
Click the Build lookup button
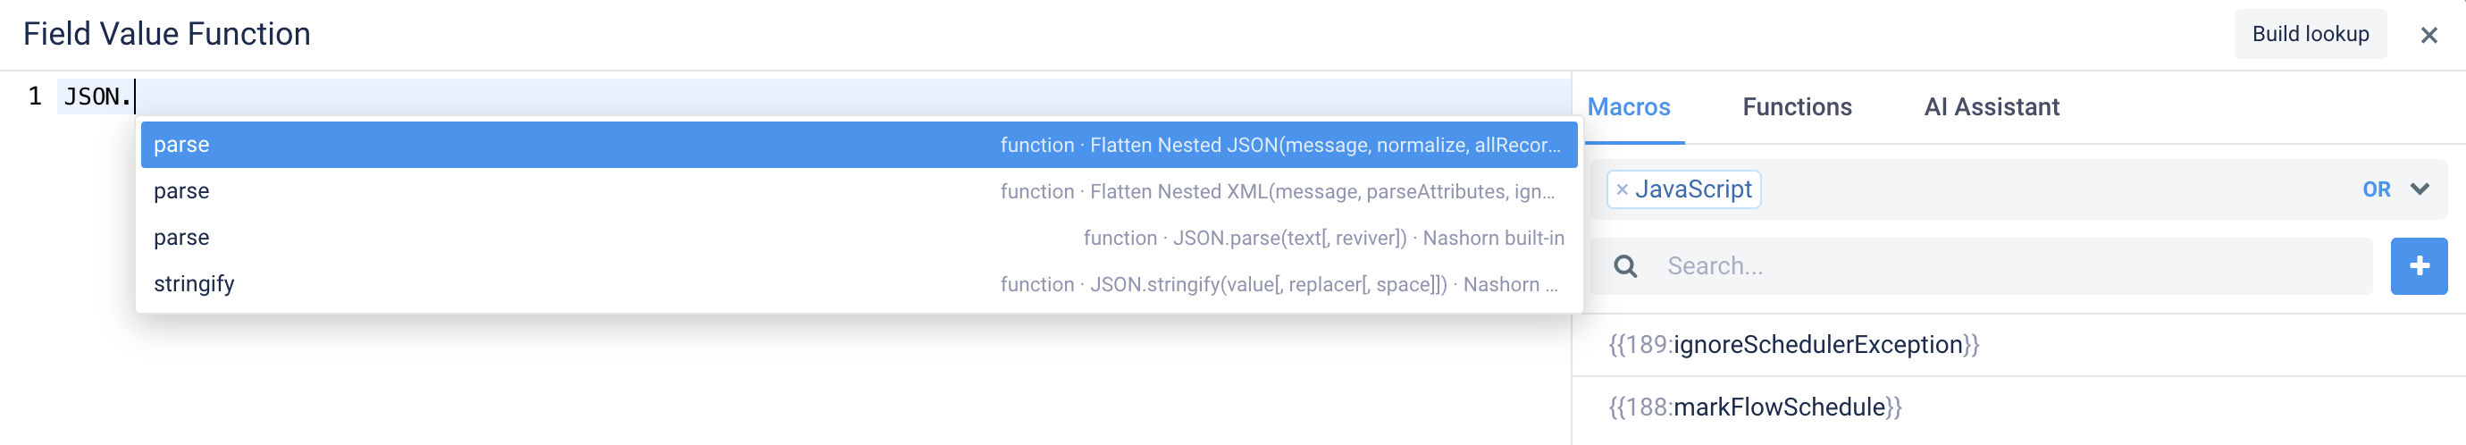pyautogui.click(x=2309, y=35)
